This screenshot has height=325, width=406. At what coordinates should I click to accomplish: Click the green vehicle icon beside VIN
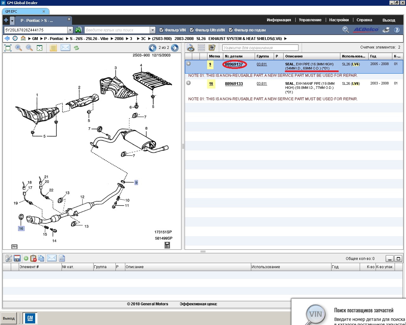point(78,30)
